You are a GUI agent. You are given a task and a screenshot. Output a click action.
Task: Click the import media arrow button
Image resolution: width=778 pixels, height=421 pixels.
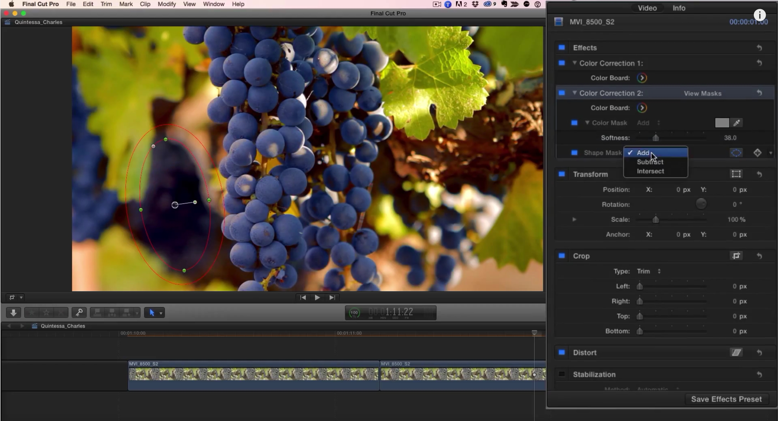tap(13, 312)
